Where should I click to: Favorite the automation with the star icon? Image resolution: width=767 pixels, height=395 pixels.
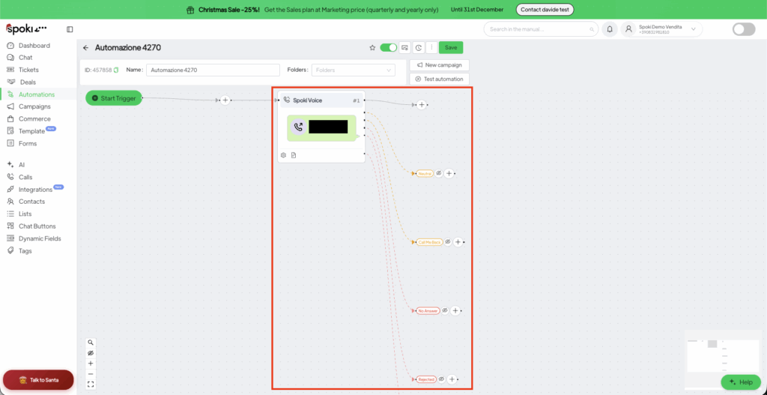[372, 47]
